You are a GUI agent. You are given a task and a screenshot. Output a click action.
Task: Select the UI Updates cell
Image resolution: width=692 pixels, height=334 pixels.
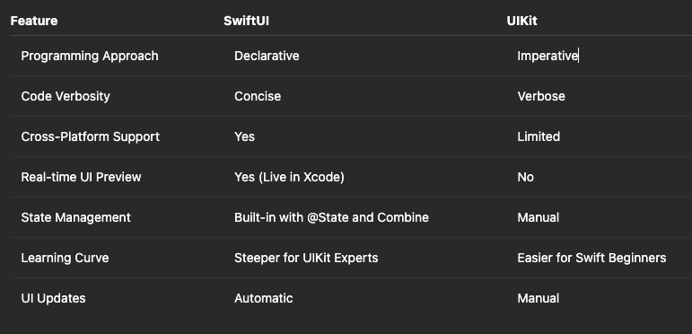53,298
